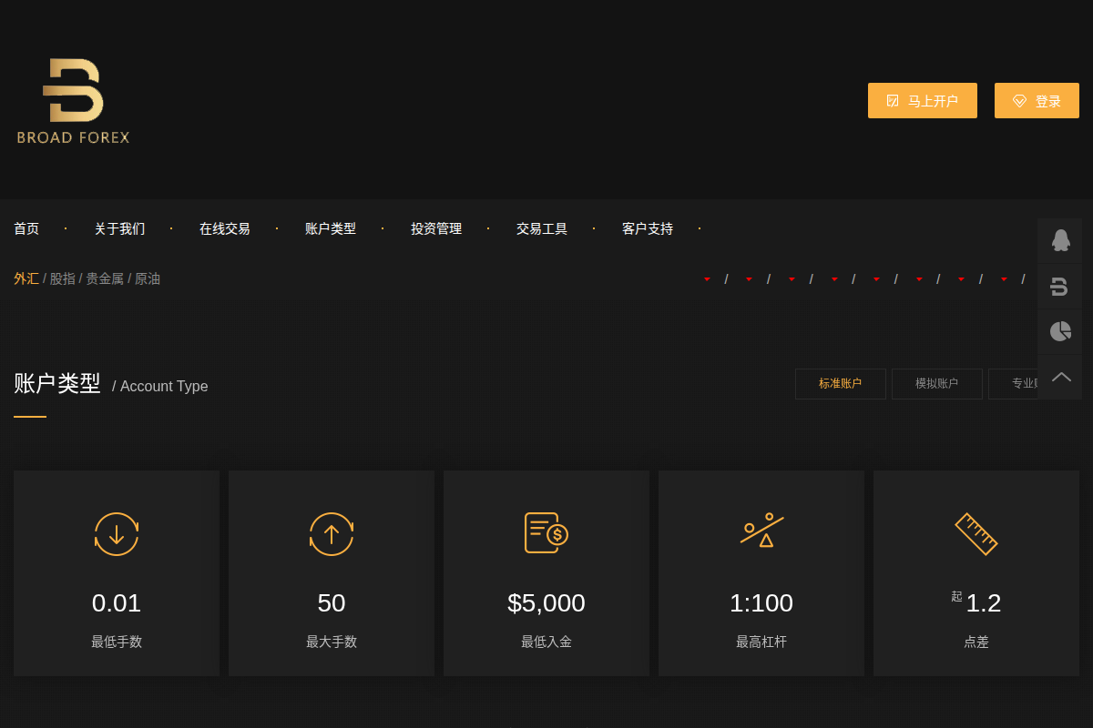Click the Broad Forex logo
Screen dimensions: 1093x728
pyautogui.click(x=73, y=101)
